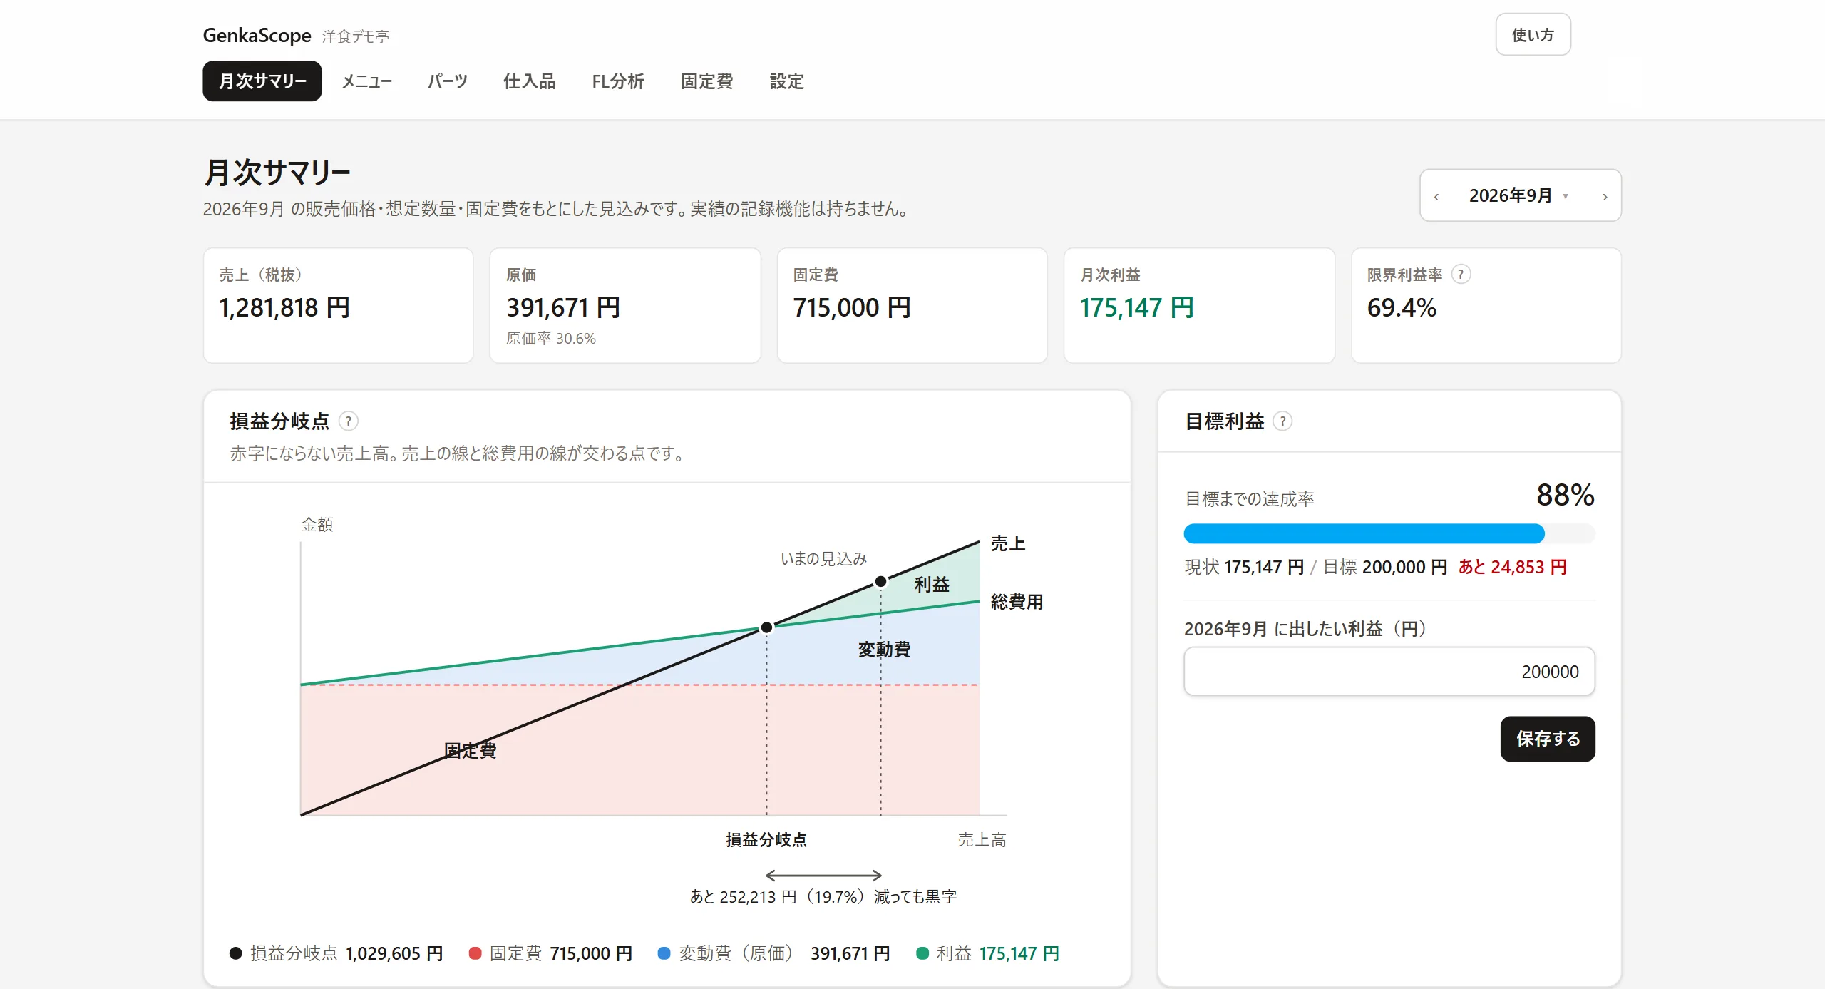1825x989 pixels.
Task: Switch to the 月次サマリー tab
Action: click(262, 81)
